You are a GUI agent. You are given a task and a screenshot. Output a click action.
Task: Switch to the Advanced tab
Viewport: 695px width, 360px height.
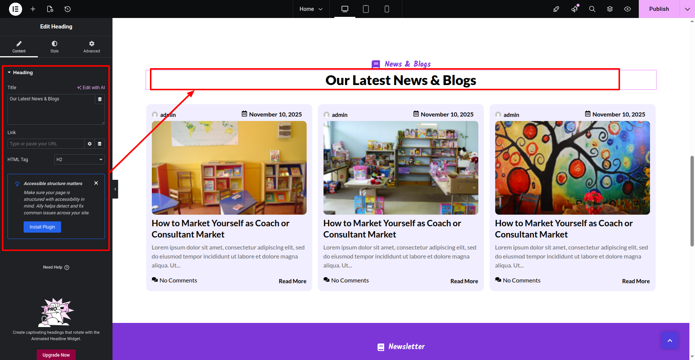tap(91, 47)
